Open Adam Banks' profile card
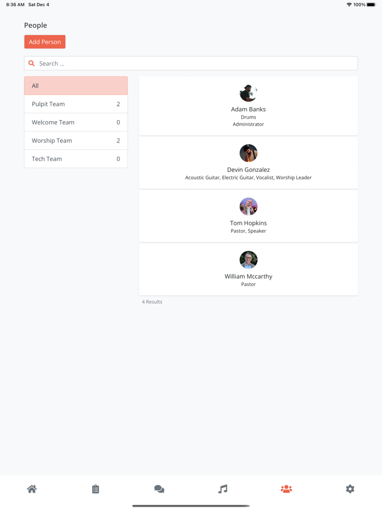Screen dimensions: 382x510 tap(248, 105)
